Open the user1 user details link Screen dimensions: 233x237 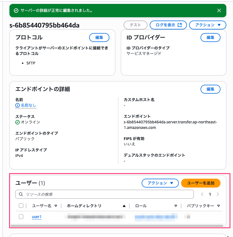point(37,217)
